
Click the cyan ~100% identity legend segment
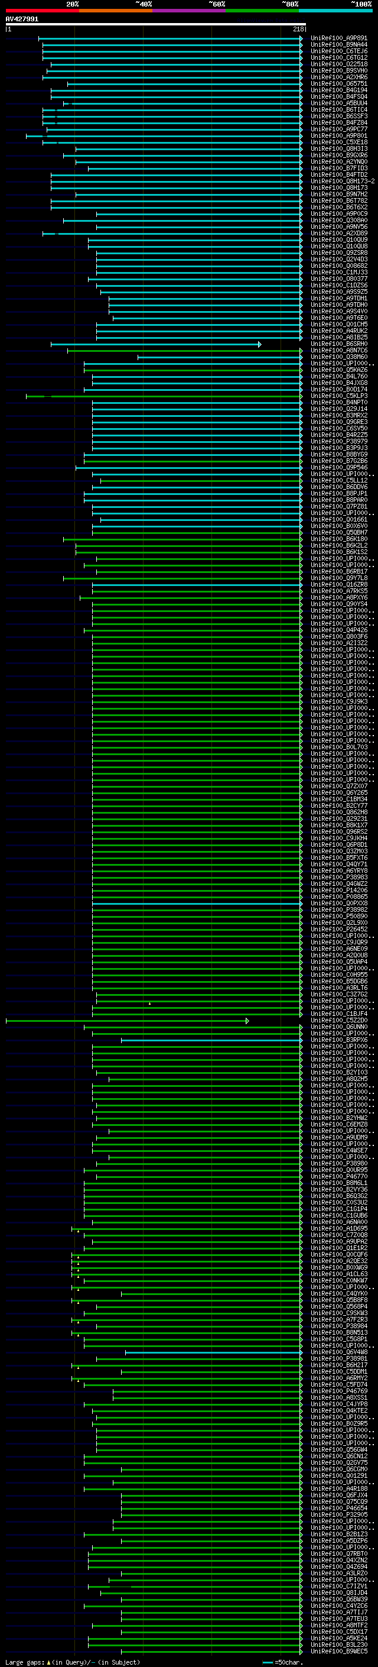(336, 11)
